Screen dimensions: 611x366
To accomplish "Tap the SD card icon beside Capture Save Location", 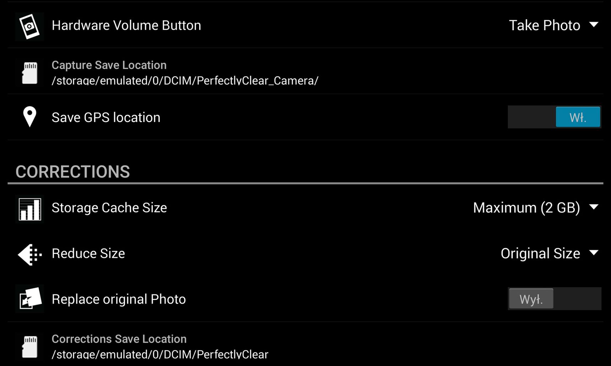I will 29,73.
